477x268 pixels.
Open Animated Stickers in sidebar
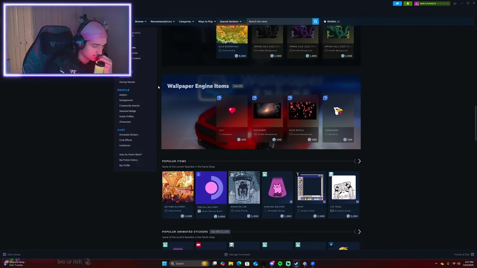[x=129, y=135]
